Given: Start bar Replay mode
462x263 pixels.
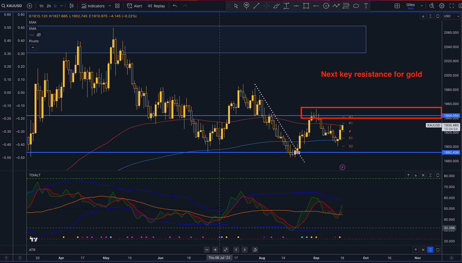Looking at the screenshot, I should [x=156, y=6].
